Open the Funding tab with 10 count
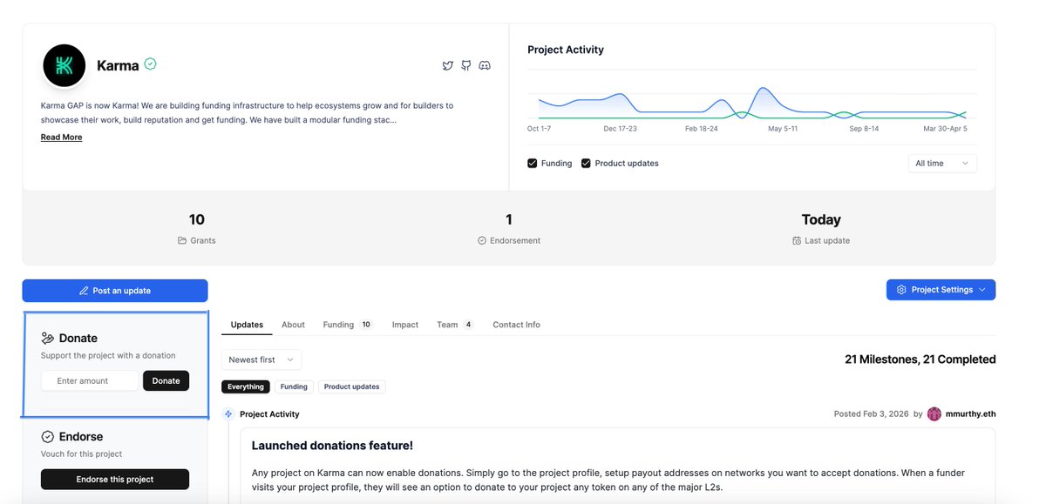This screenshot has width=1046, height=504. [347, 325]
